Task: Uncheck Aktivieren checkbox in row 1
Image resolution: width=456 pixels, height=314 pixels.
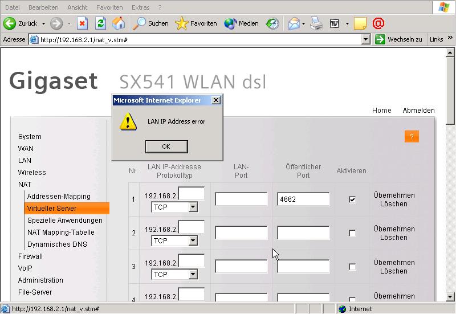Action: [352, 199]
